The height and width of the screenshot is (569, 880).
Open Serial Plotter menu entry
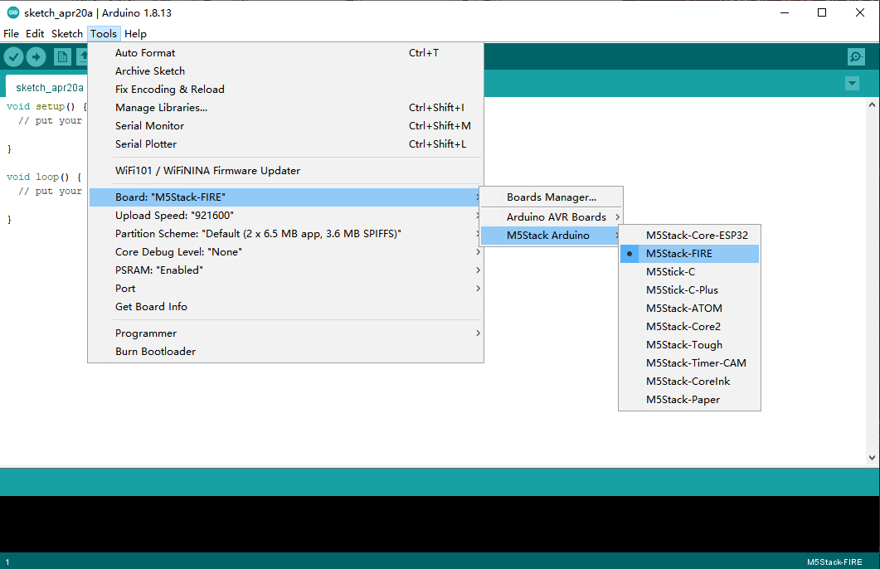[x=285, y=144]
